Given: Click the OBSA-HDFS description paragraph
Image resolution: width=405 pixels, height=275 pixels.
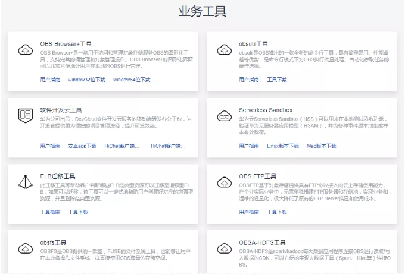Looking at the screenshot, I should tap(314, 258).
